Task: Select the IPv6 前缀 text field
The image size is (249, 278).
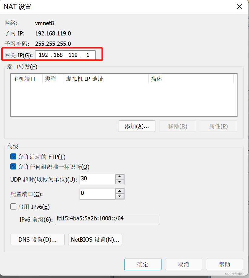Action: coord(107,219)
